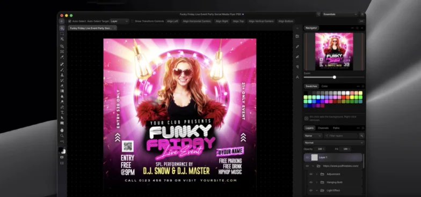The image size is (421, 197).
Task: Click the Navigator Zoom slider handle
Action: pyautogui.click(x=334, y=77)
